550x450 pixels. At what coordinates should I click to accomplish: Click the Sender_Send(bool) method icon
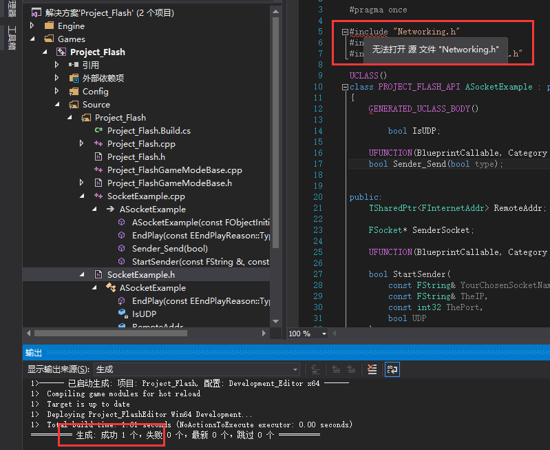pos(122,249)
